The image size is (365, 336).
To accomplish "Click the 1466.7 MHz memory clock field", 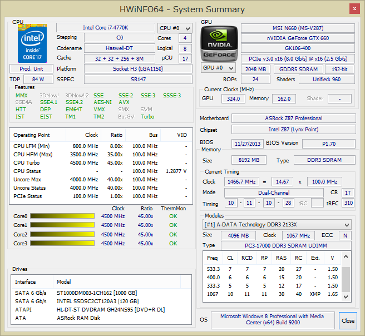I will click(241, 182).
